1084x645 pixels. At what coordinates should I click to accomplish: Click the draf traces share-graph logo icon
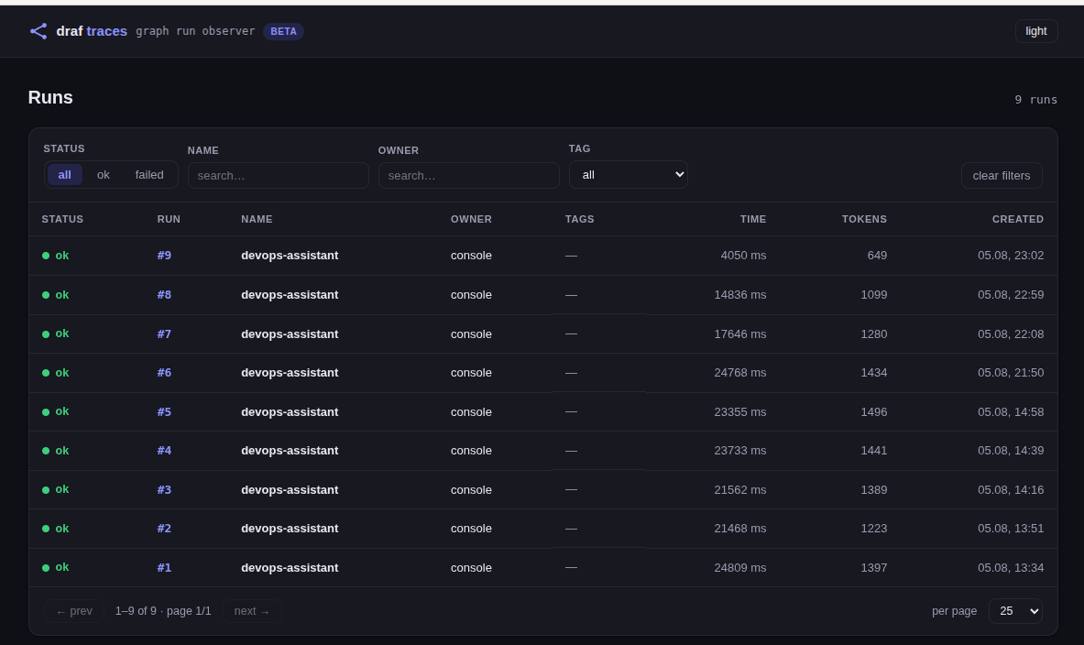pyautogui.click(x=38, y=31)
